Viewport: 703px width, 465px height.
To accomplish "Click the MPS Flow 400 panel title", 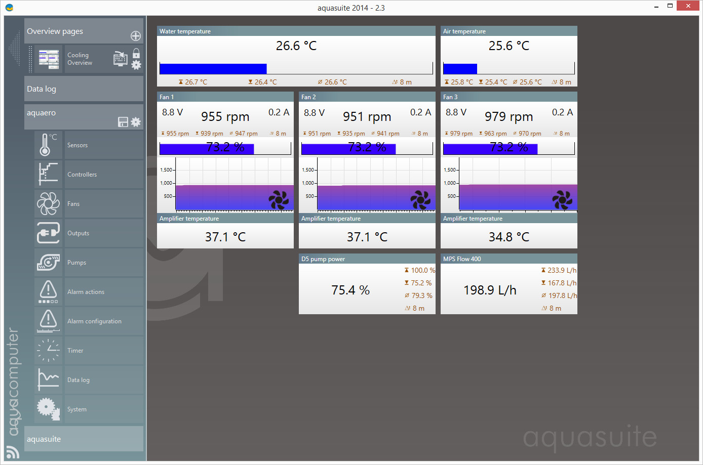I will coord(462,259).
